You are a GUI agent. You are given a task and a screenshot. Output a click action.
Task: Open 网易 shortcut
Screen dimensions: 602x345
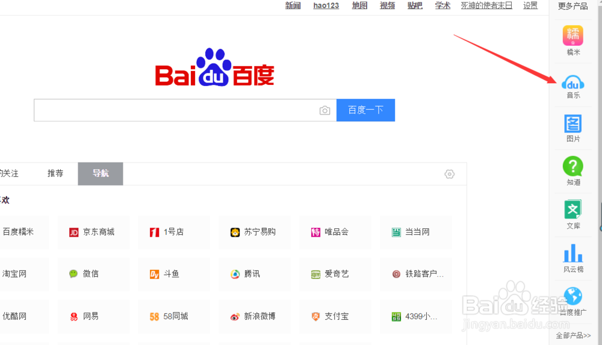pyautogui.click(x=94, y=317)
